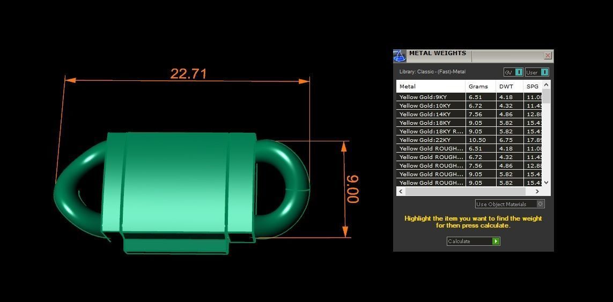This screenshot has width=613, height=302.
Task: Close the Metal Weights panel
Action: pos(548,55)
